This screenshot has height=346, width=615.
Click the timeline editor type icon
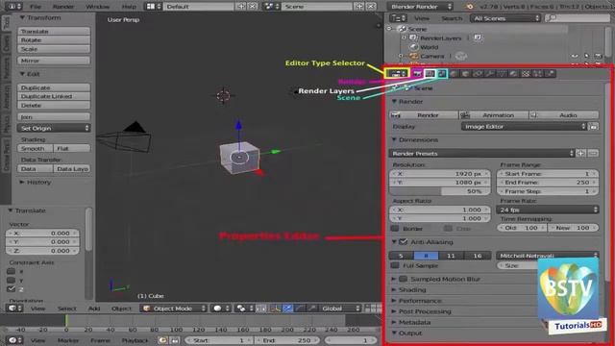coord(15,340)
